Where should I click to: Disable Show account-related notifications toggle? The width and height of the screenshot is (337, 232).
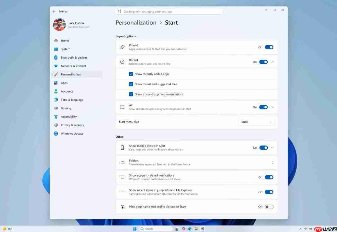tap(269, 177)
